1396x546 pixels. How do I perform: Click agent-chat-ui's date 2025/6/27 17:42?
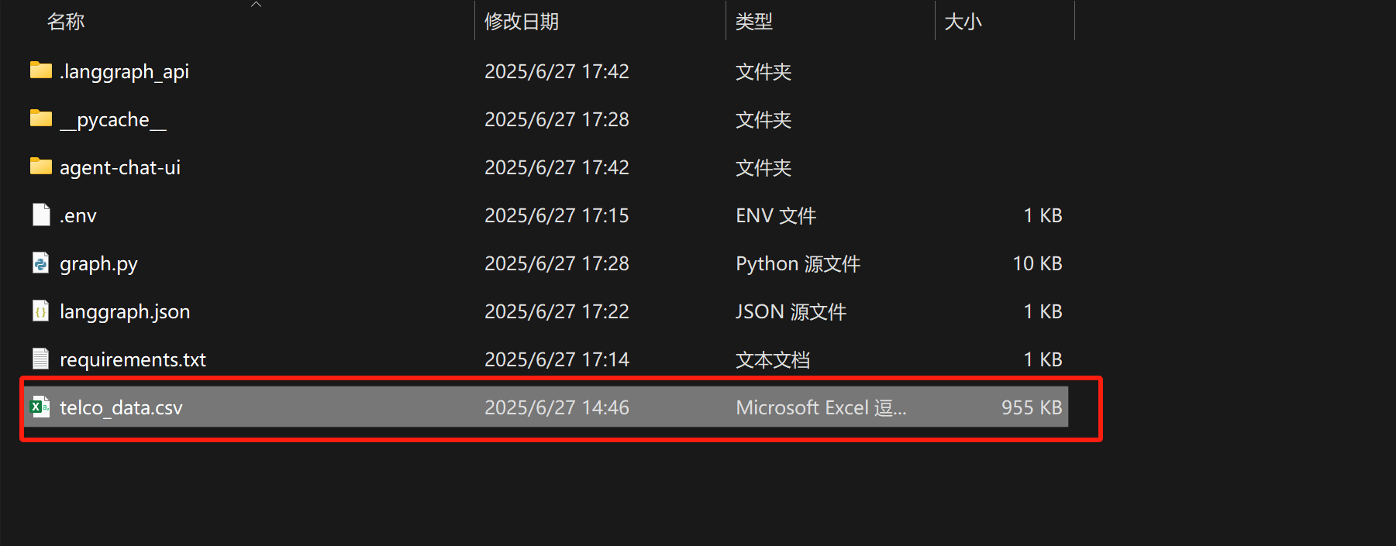[557, 167]
